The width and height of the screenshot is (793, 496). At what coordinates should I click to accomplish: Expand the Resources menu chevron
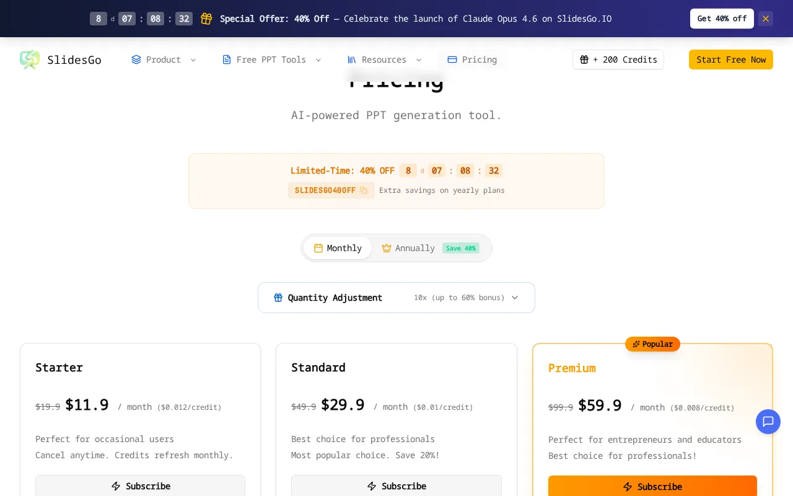(419, 60)
